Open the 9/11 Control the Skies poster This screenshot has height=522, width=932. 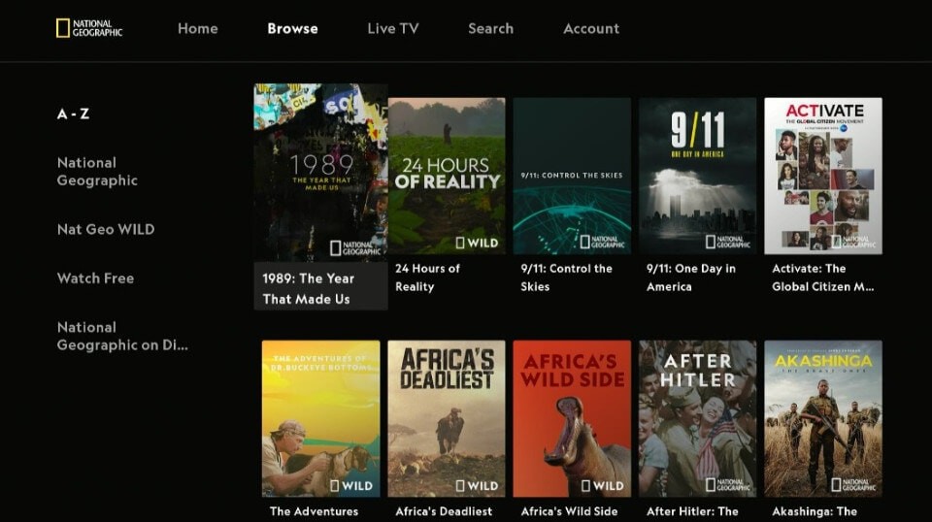[x=572, y=176]
